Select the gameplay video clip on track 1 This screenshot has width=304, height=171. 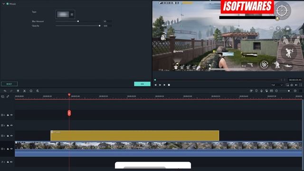tap(158, 149)
